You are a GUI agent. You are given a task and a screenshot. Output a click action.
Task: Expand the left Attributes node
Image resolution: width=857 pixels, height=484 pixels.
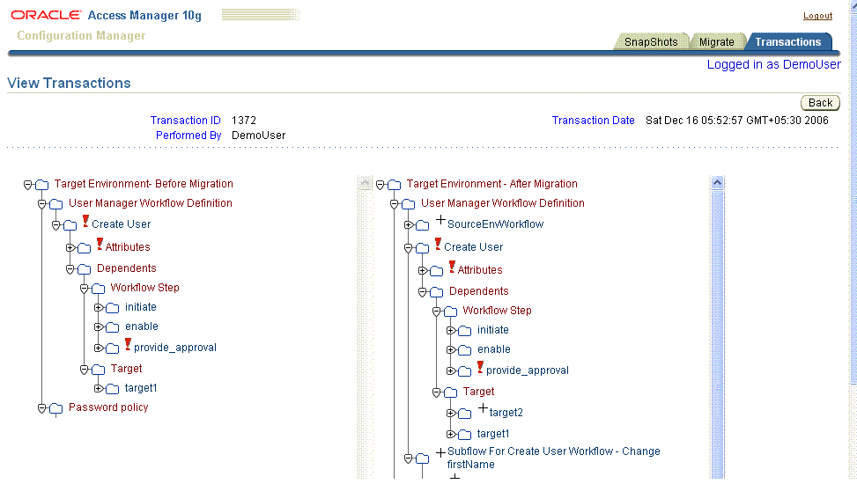tap(70, 248)
